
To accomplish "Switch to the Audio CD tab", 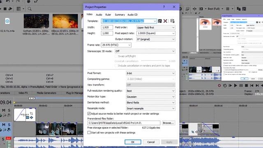I will click(x=132, y=15).
